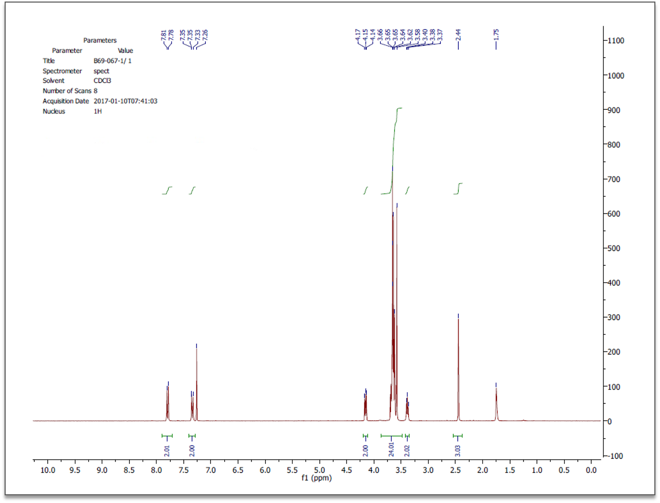Click the CDCl3 solvent peak at 7.26 ppm
The height and width of the screenshot is (503, 660).
197,385
